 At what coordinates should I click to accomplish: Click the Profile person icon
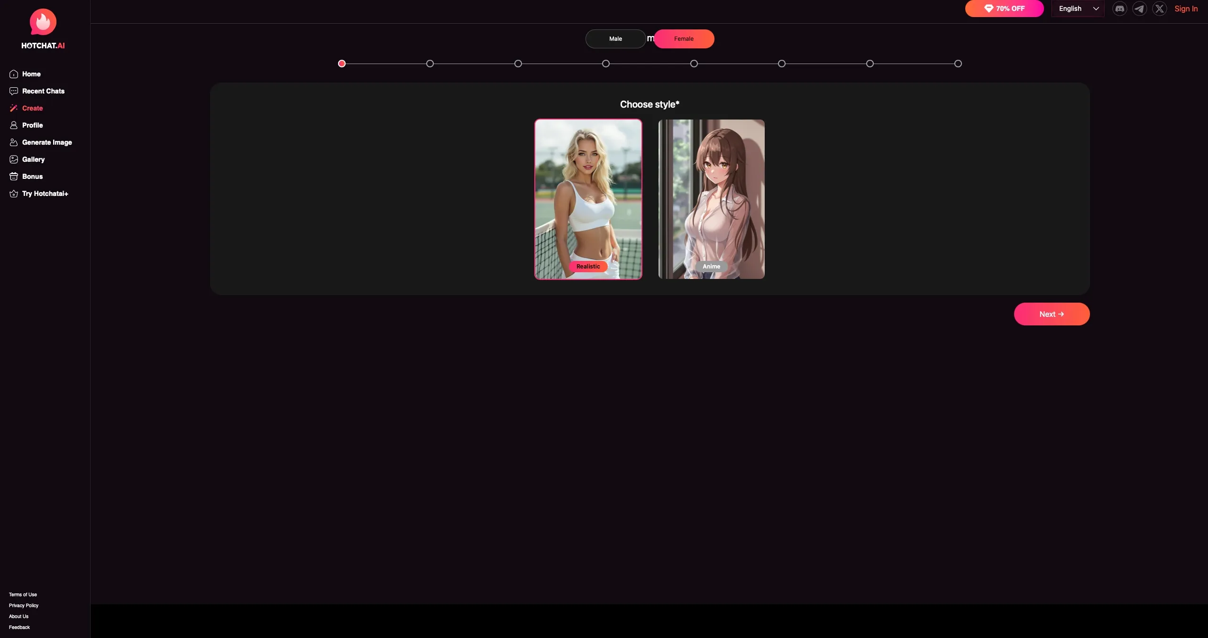(14, 125)
